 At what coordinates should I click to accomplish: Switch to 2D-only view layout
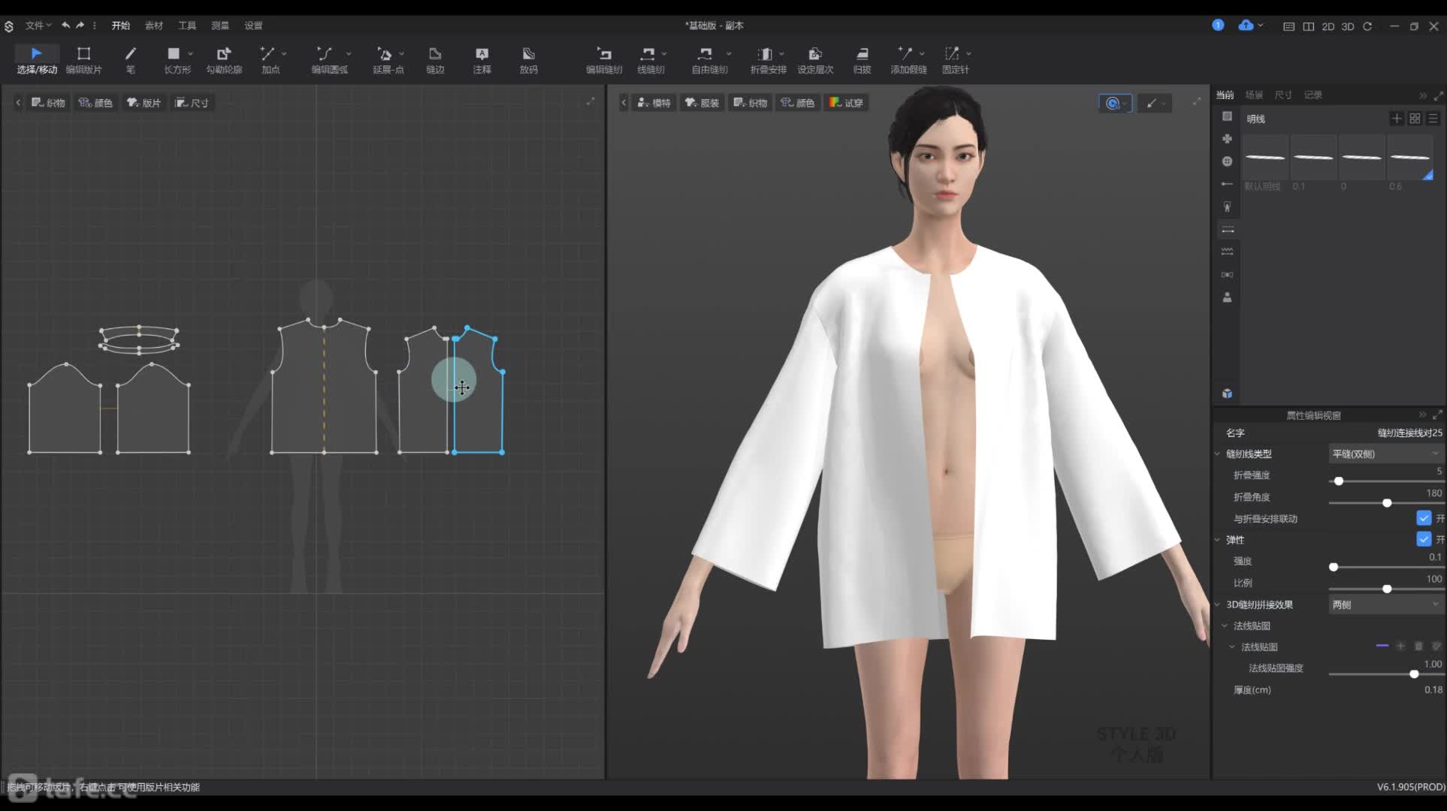point(1328,26)
